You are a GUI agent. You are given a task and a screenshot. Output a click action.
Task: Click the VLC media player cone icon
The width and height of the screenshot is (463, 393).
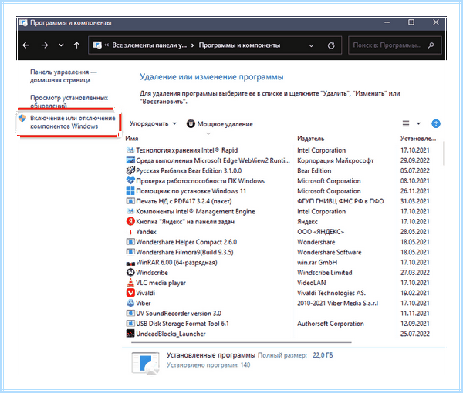(130, 283)
